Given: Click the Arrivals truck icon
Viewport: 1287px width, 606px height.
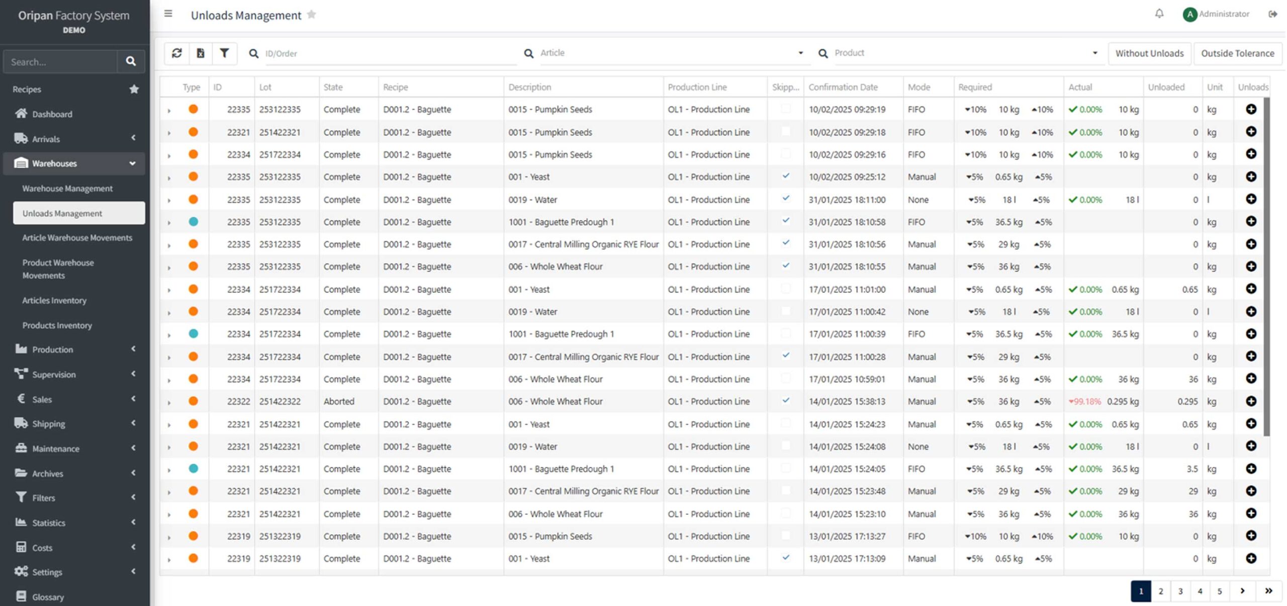Looking at the screenshot, I should (21, 138).
